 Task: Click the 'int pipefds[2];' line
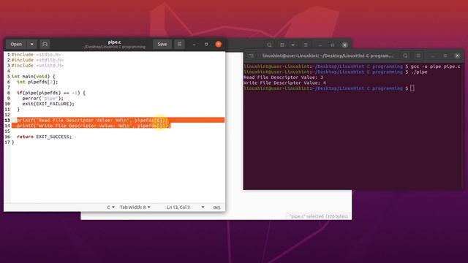click(x=37, y=82)
